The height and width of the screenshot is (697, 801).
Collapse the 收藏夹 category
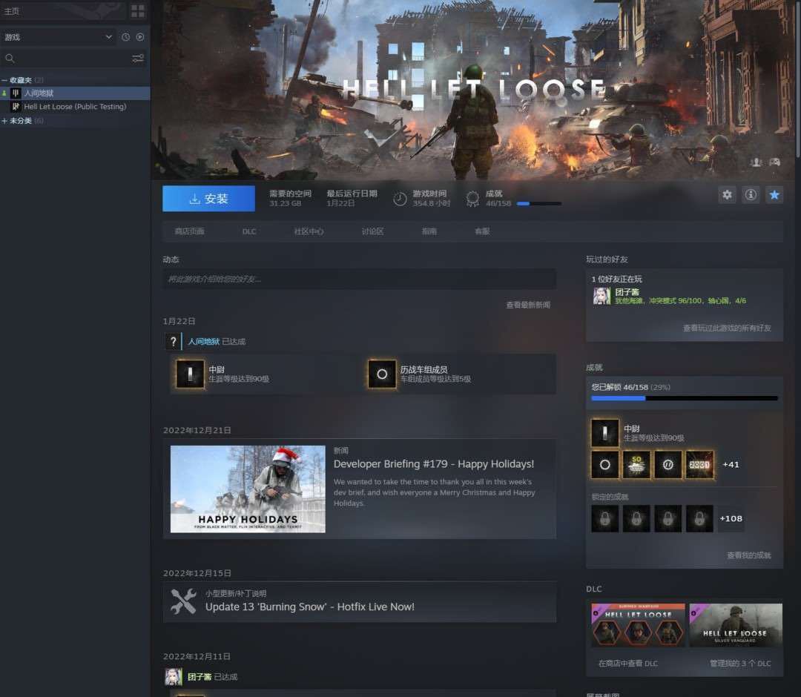4,80
